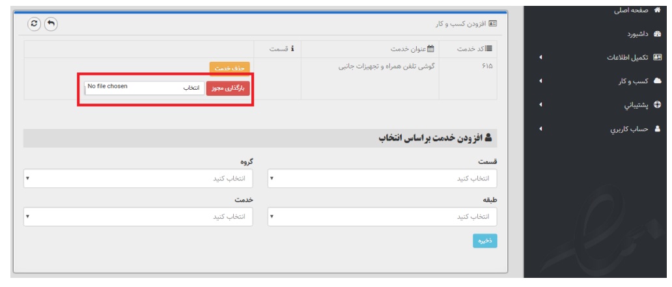Click the refresh icon button

(x=34, y=24)
